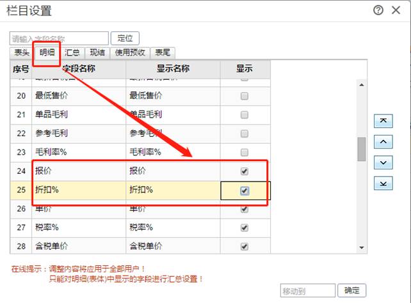Viewport: 411px width, 303px height.
Task: Check the 单品毛利 display checkbox
Action: [x=244, y=115]
